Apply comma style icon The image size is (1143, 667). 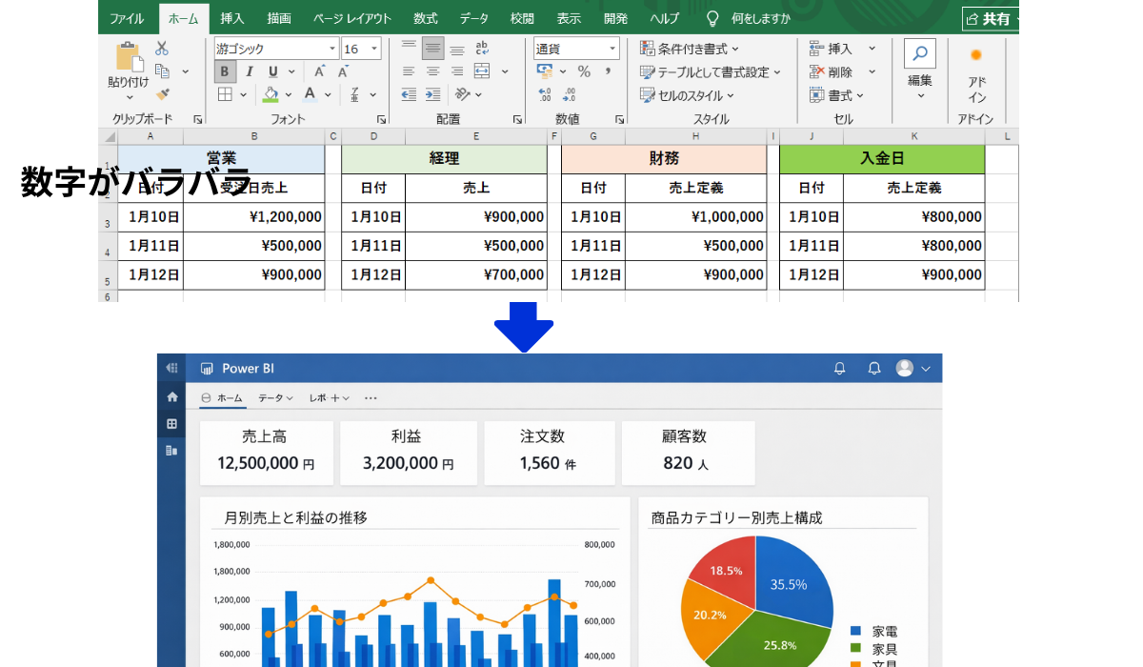[x=608, y=71]
